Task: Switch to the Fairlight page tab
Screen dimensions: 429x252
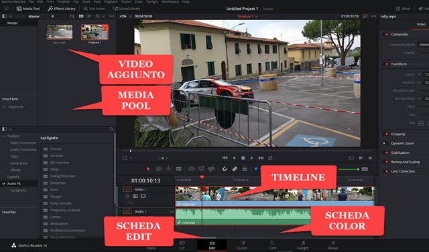Action: 302,245
